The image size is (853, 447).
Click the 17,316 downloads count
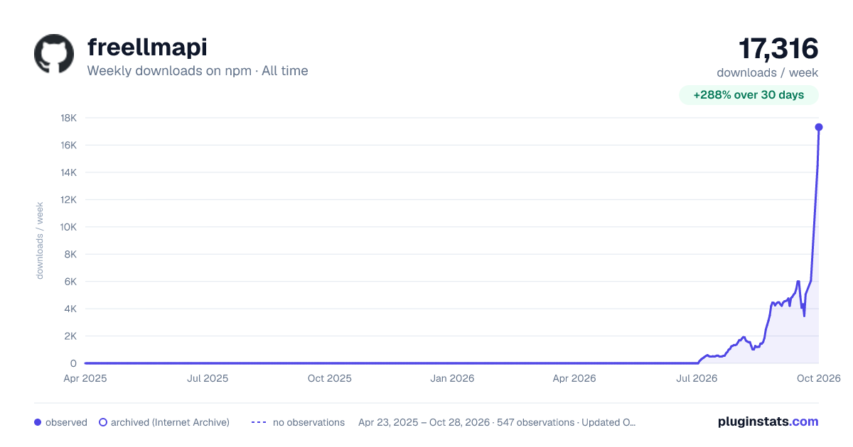778,49
